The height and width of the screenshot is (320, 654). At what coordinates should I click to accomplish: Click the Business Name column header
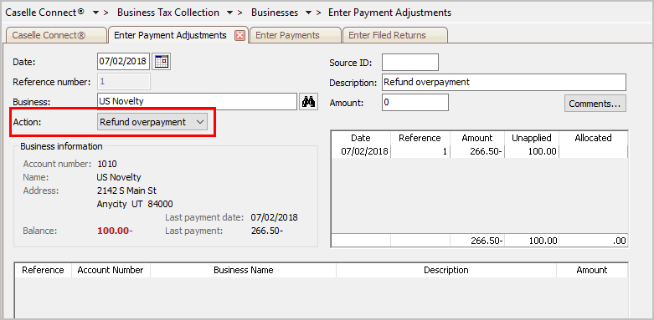(243, 270)
